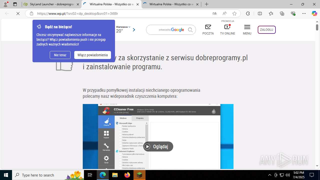320x180 pixels.
Task: Open Edge Settings and more menu
Action: coord(304,13)
